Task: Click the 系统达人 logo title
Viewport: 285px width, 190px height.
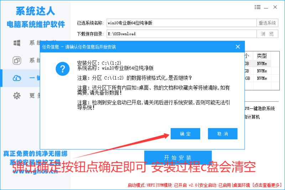Action: (35, 11)
